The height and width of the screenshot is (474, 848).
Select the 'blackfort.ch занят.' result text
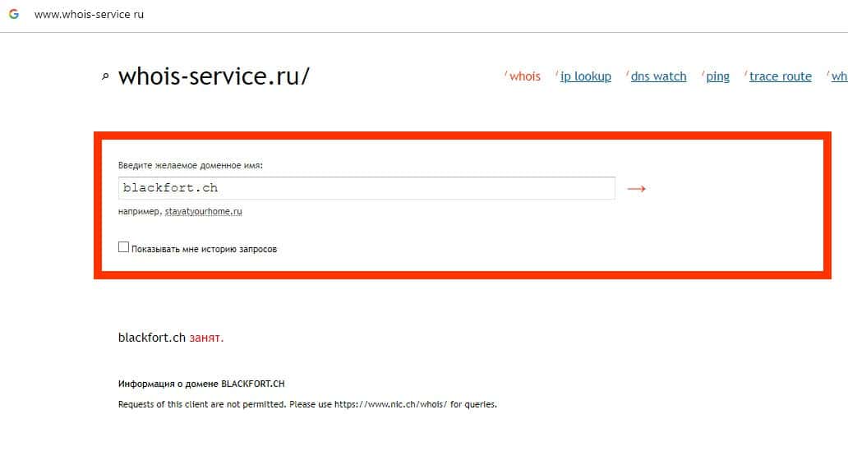(171, 338)
